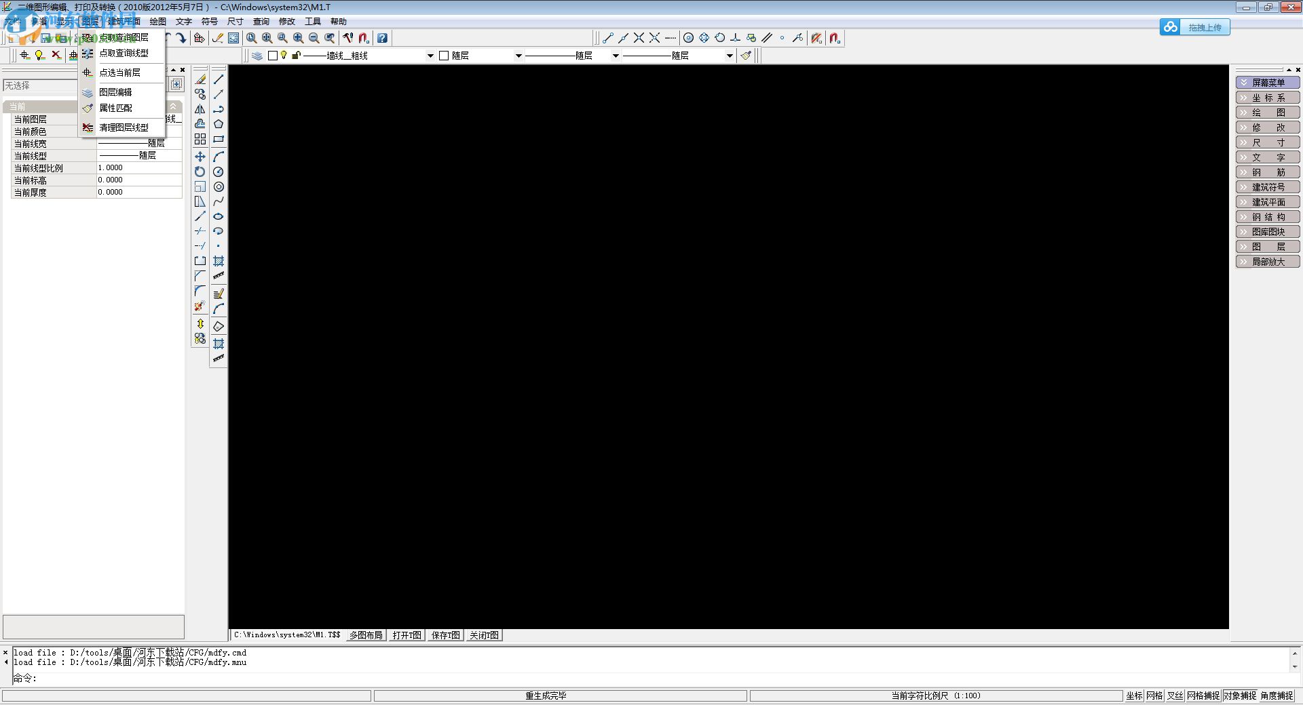The height and width of the screenshot is (705, 1303).
Task: Click the Zoom In magnifier icon
Action: point(298,38)
